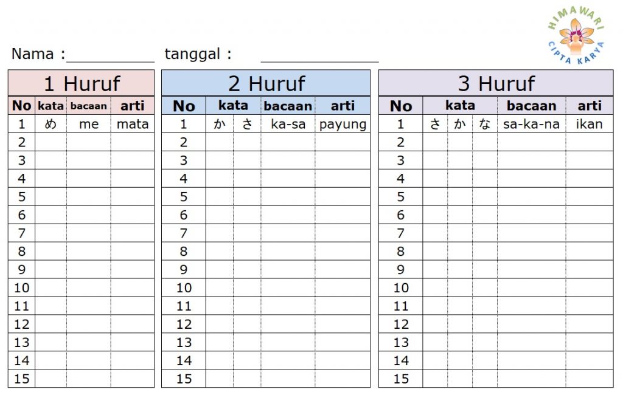Click the "No" header in the 2 Huruf table
Viewport: 623px width, 395px height.
click(184, 106)
